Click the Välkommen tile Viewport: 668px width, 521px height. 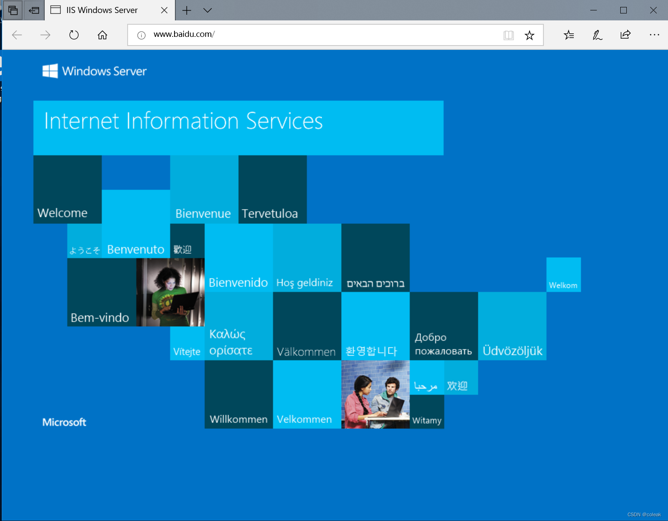pos(307,326)
